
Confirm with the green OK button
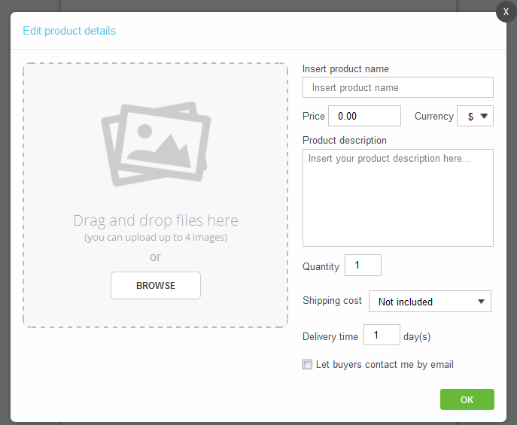tap(467, 399)
